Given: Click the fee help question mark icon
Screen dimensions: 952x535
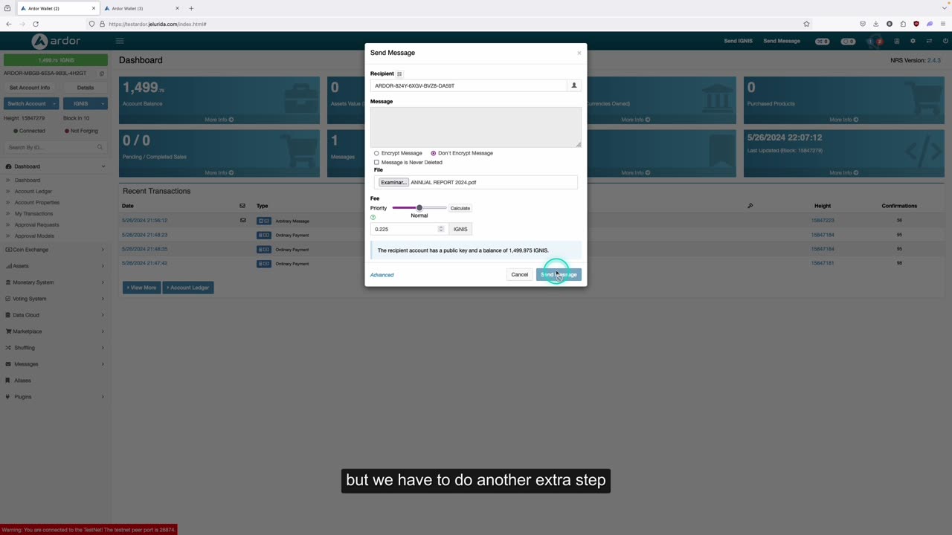Looking at the screenshot, I should coord(373,217).
